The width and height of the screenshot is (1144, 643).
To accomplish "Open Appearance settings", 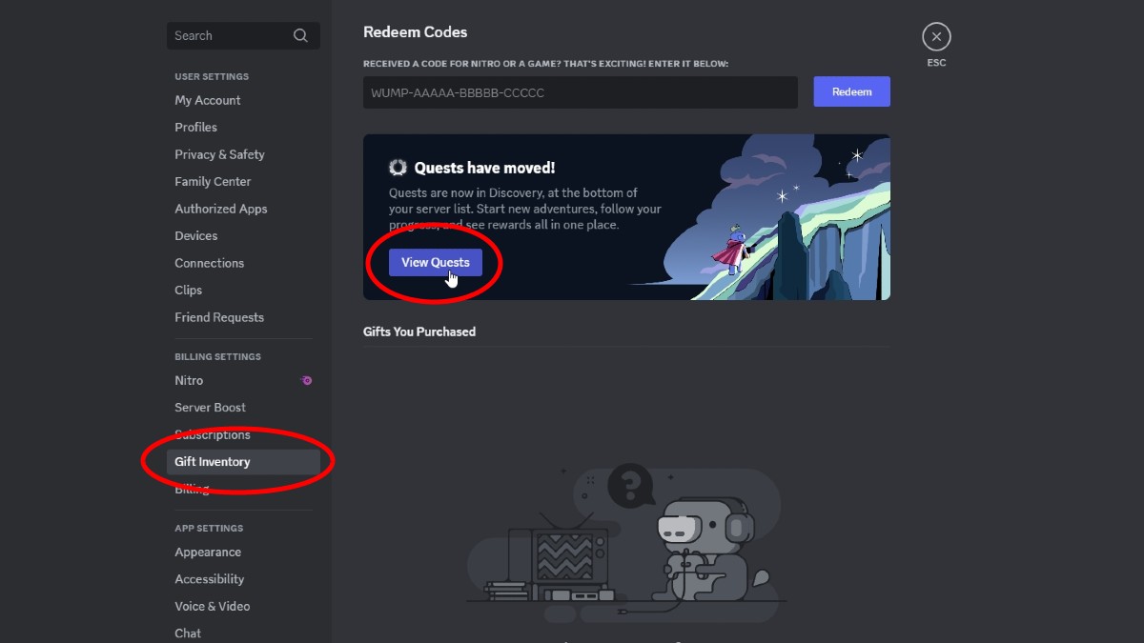I will [208, 552].
